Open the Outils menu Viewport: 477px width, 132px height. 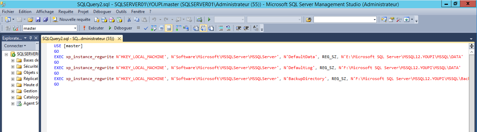pyautogui.click(x=121, y=11)
